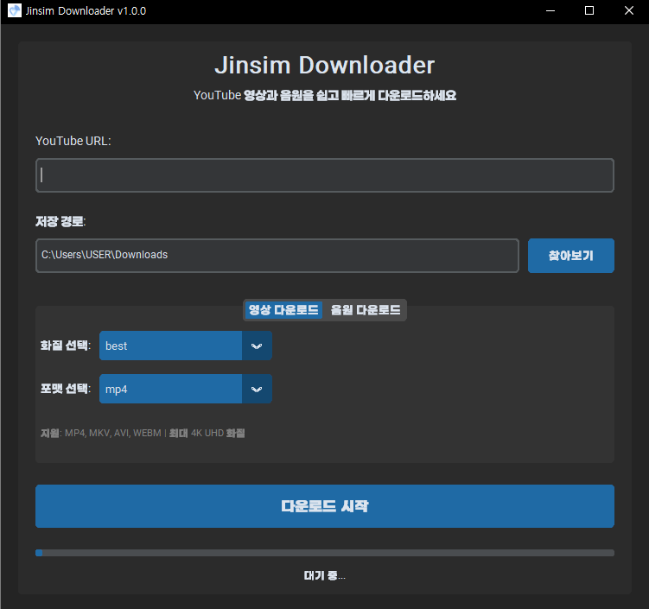Screen dimensions: 649x609
Task: Click the save path field with C:\Users\USER\Downloads
Action: [277, 256]
